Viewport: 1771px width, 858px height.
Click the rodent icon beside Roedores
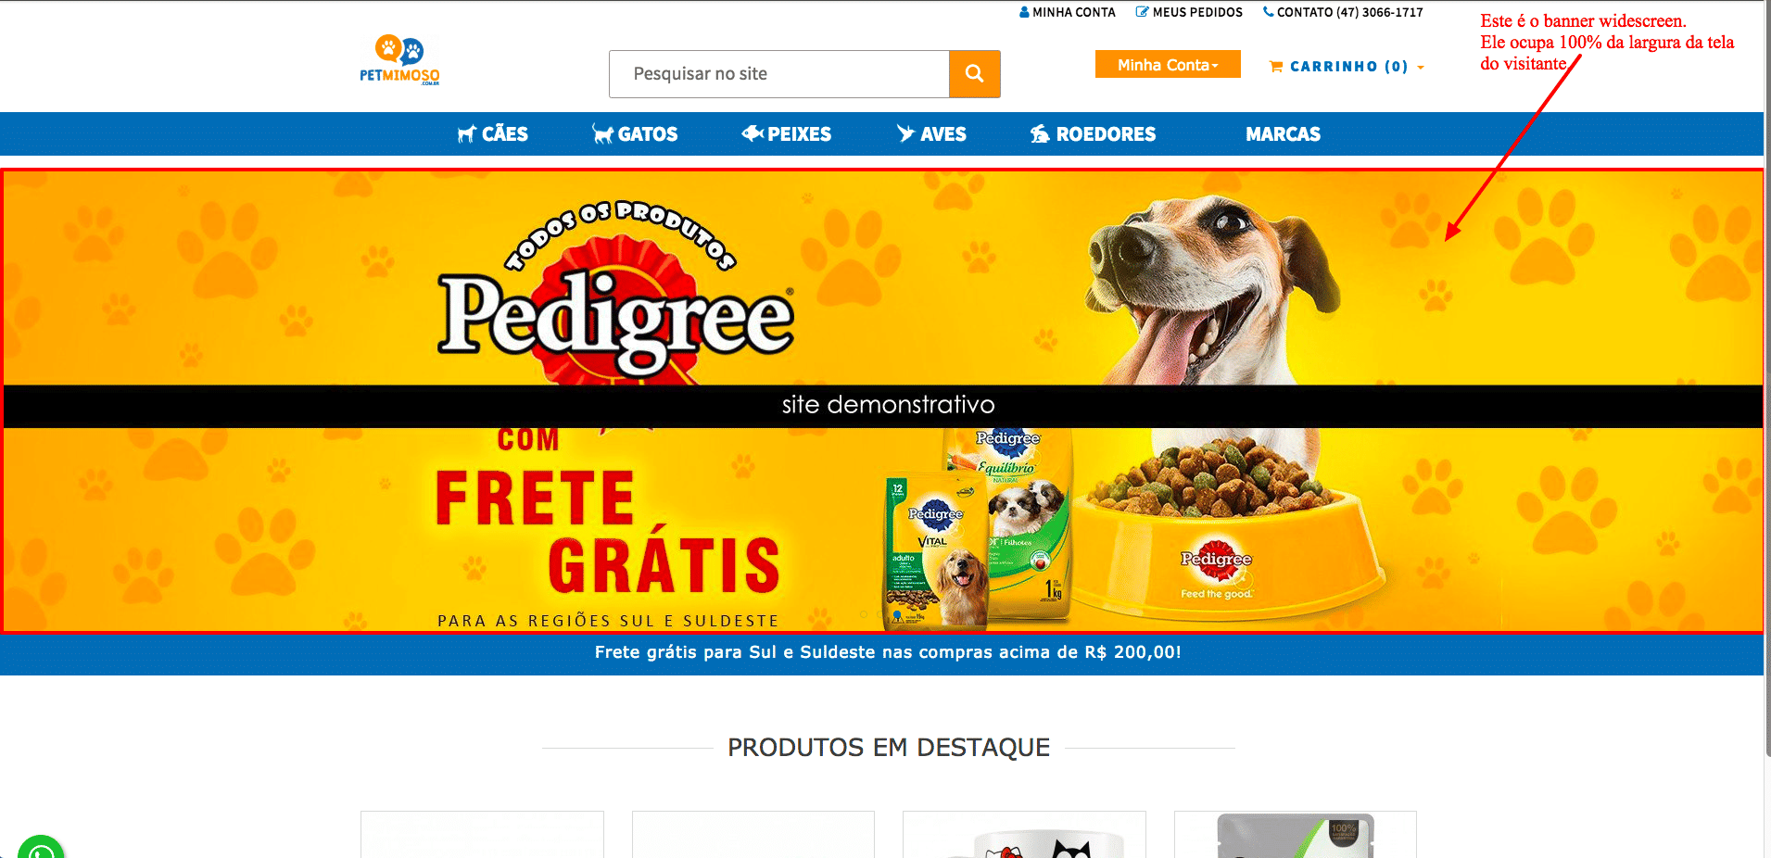(x=1040, y=134)
